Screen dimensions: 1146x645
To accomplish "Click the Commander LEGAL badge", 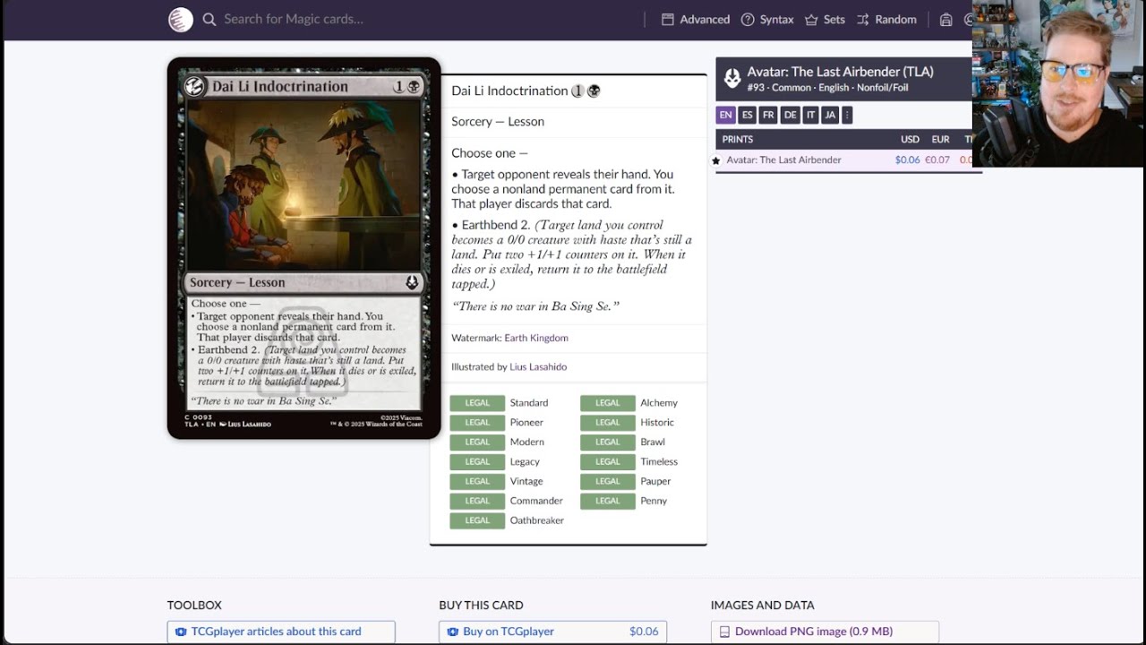I will 477,502.
